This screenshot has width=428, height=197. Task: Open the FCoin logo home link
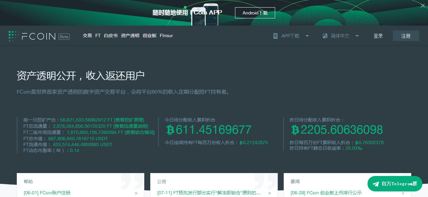coord(32,36)
